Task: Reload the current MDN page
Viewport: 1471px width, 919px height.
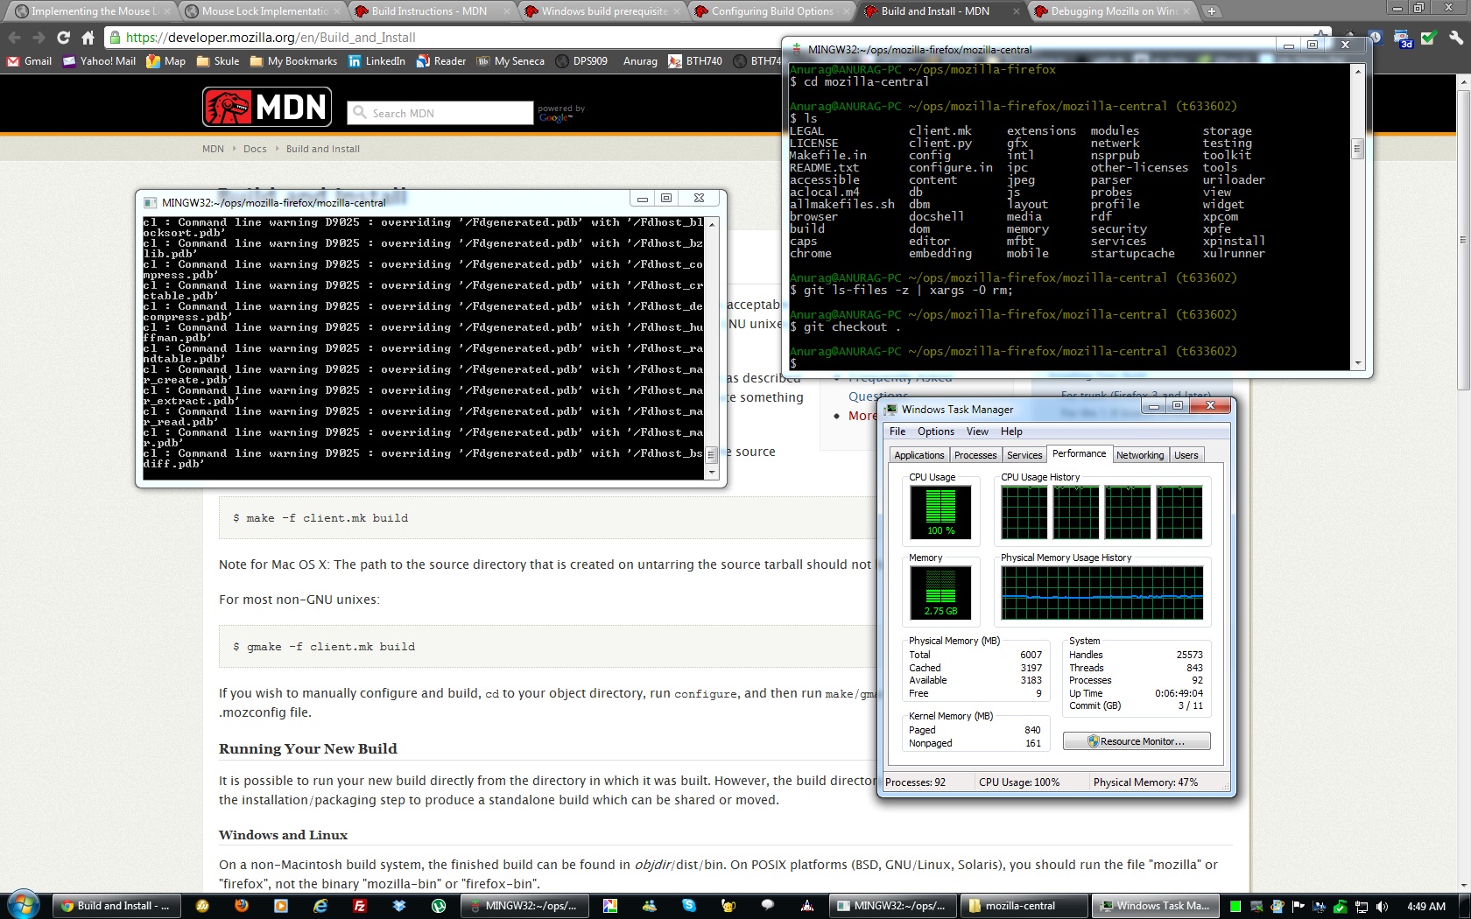Action: point(63,38)
